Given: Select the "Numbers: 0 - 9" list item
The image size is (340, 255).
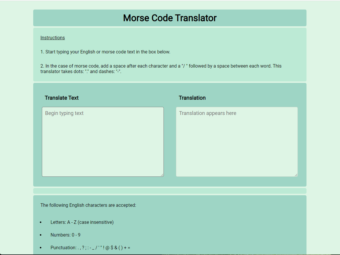Looking at the screenshot, I should [x=65, y=235].
